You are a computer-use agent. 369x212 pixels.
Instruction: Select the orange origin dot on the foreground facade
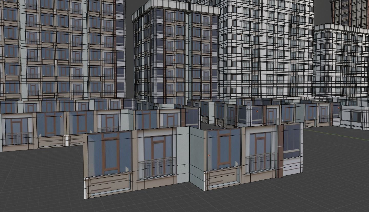click(209, 155)
